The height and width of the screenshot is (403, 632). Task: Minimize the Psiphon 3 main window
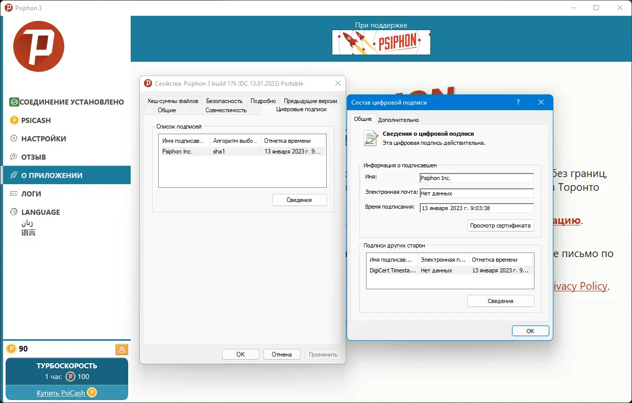click(x=573, y=8)
